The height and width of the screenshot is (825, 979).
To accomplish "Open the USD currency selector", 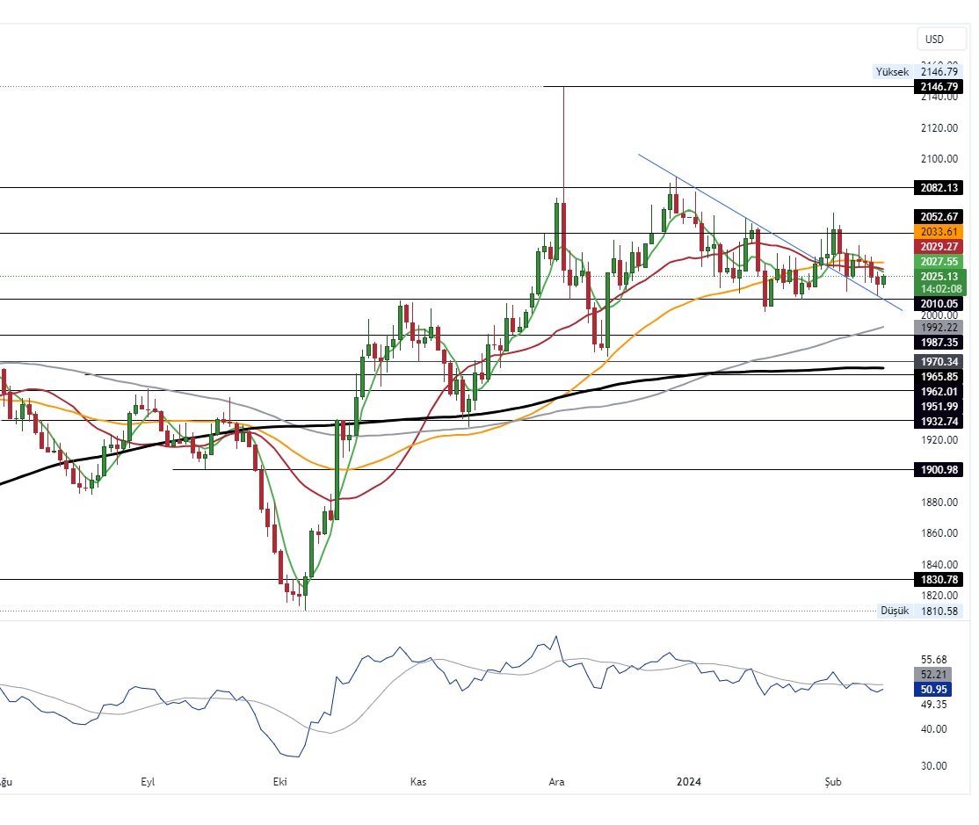I will [x=934, y=40].
